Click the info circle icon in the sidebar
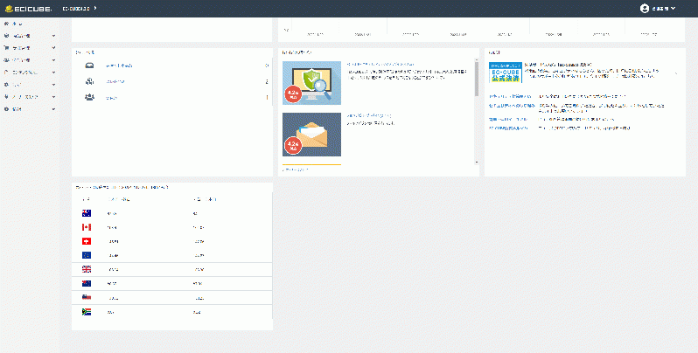Viewport: 698px width, 353px height. 6,109
